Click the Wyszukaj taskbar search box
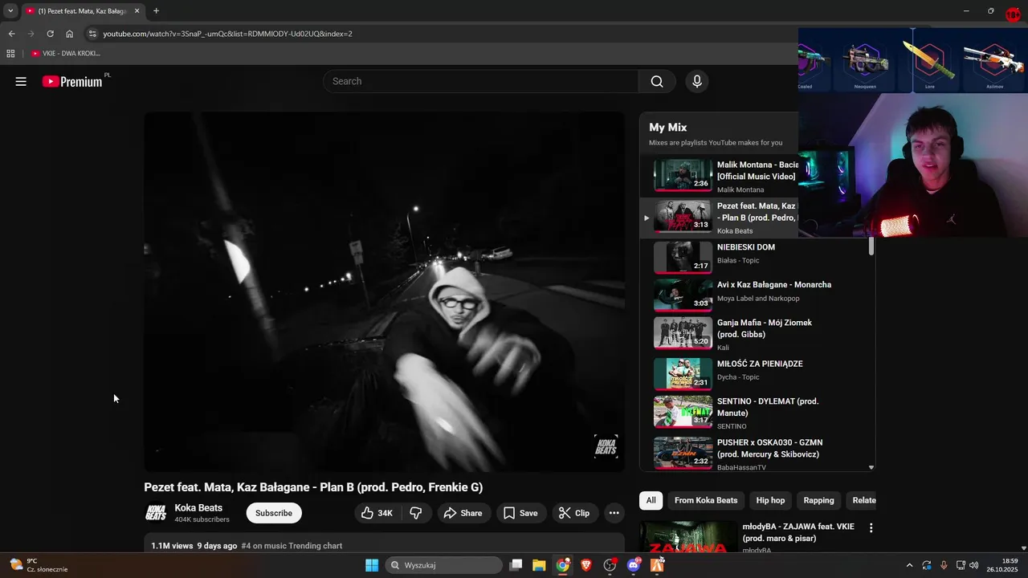 (x=443, y=565)
